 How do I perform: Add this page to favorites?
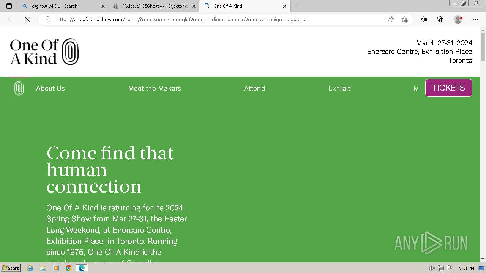click(x=404, y=19)
